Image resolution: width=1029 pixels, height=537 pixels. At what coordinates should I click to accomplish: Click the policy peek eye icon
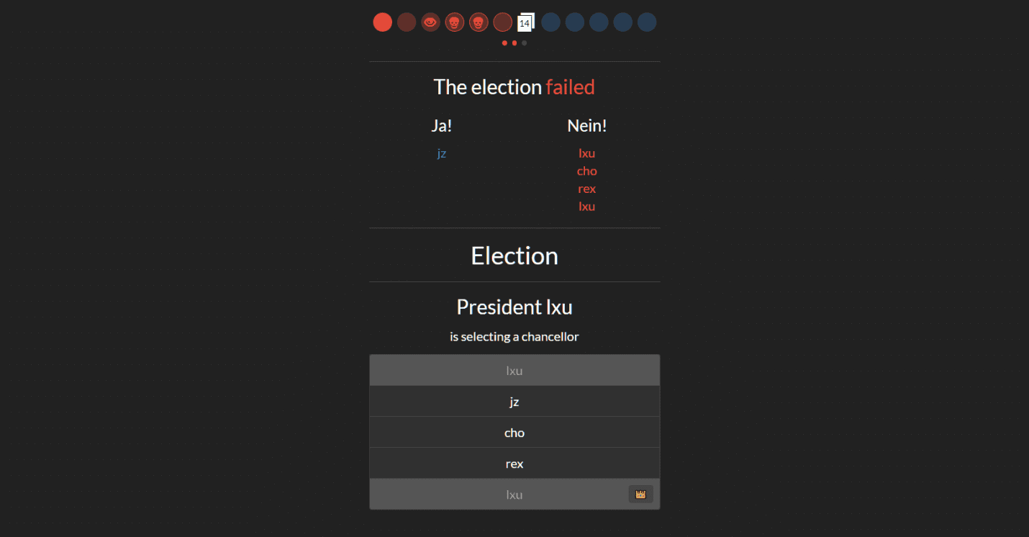430,22
